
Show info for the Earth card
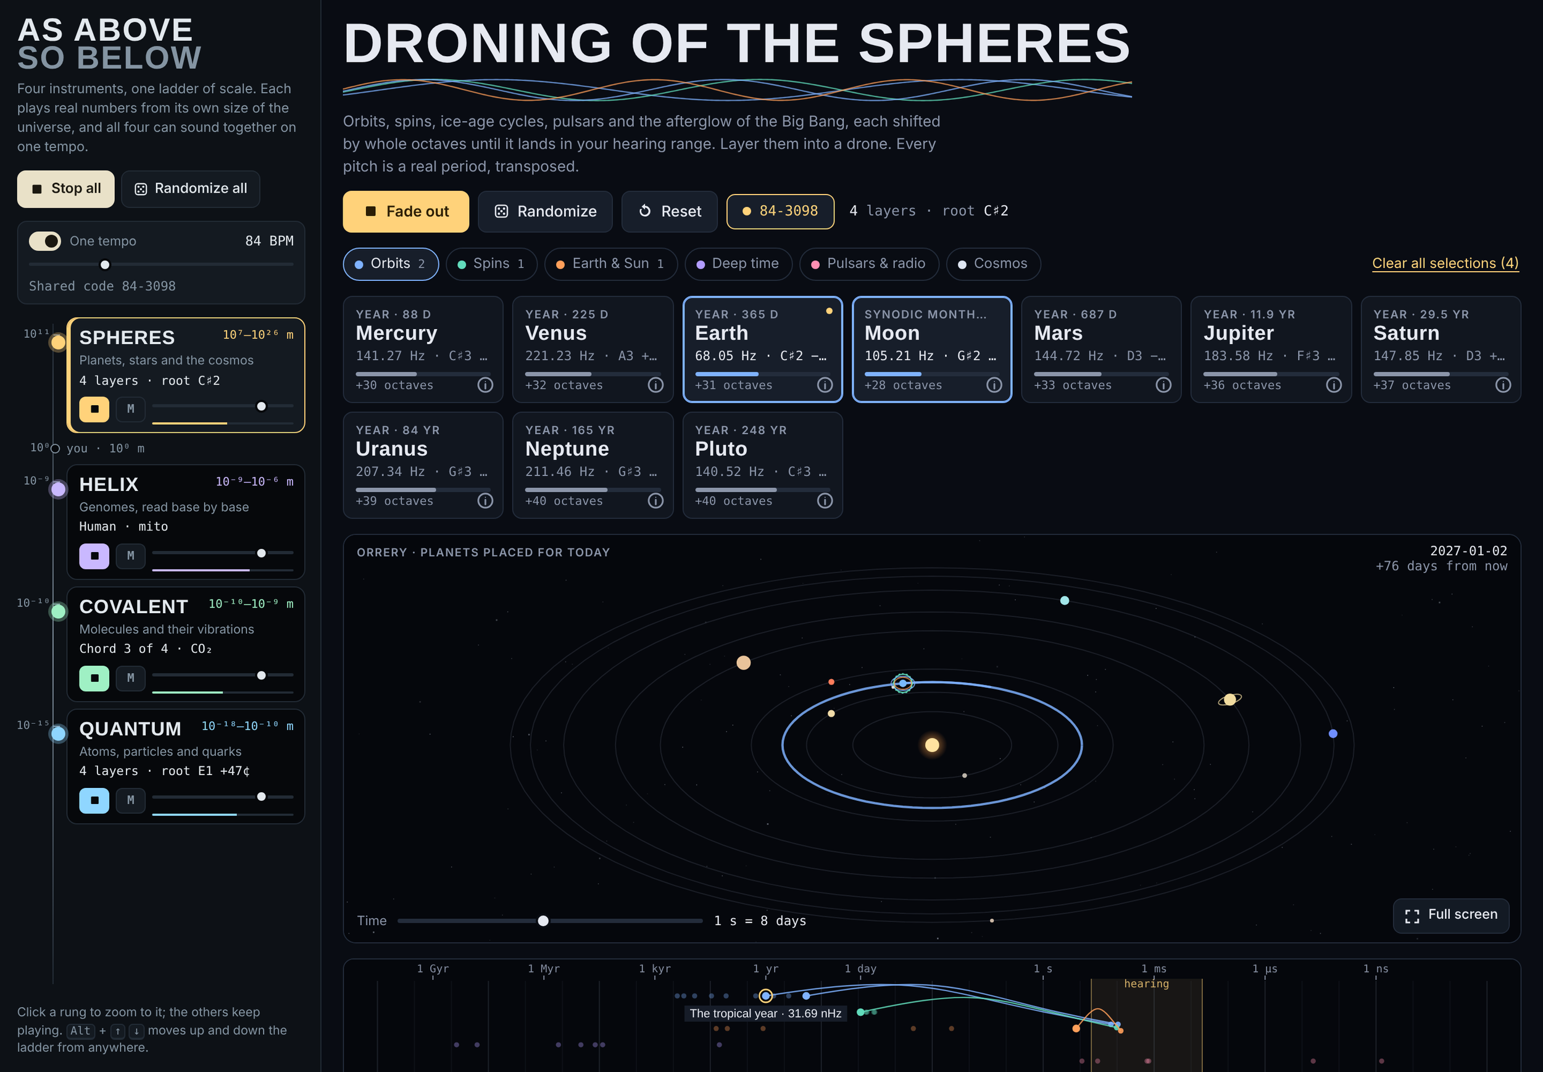coord(825,385)
